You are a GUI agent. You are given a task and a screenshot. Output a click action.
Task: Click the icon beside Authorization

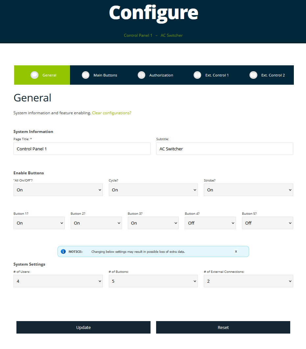pos(141,75)
